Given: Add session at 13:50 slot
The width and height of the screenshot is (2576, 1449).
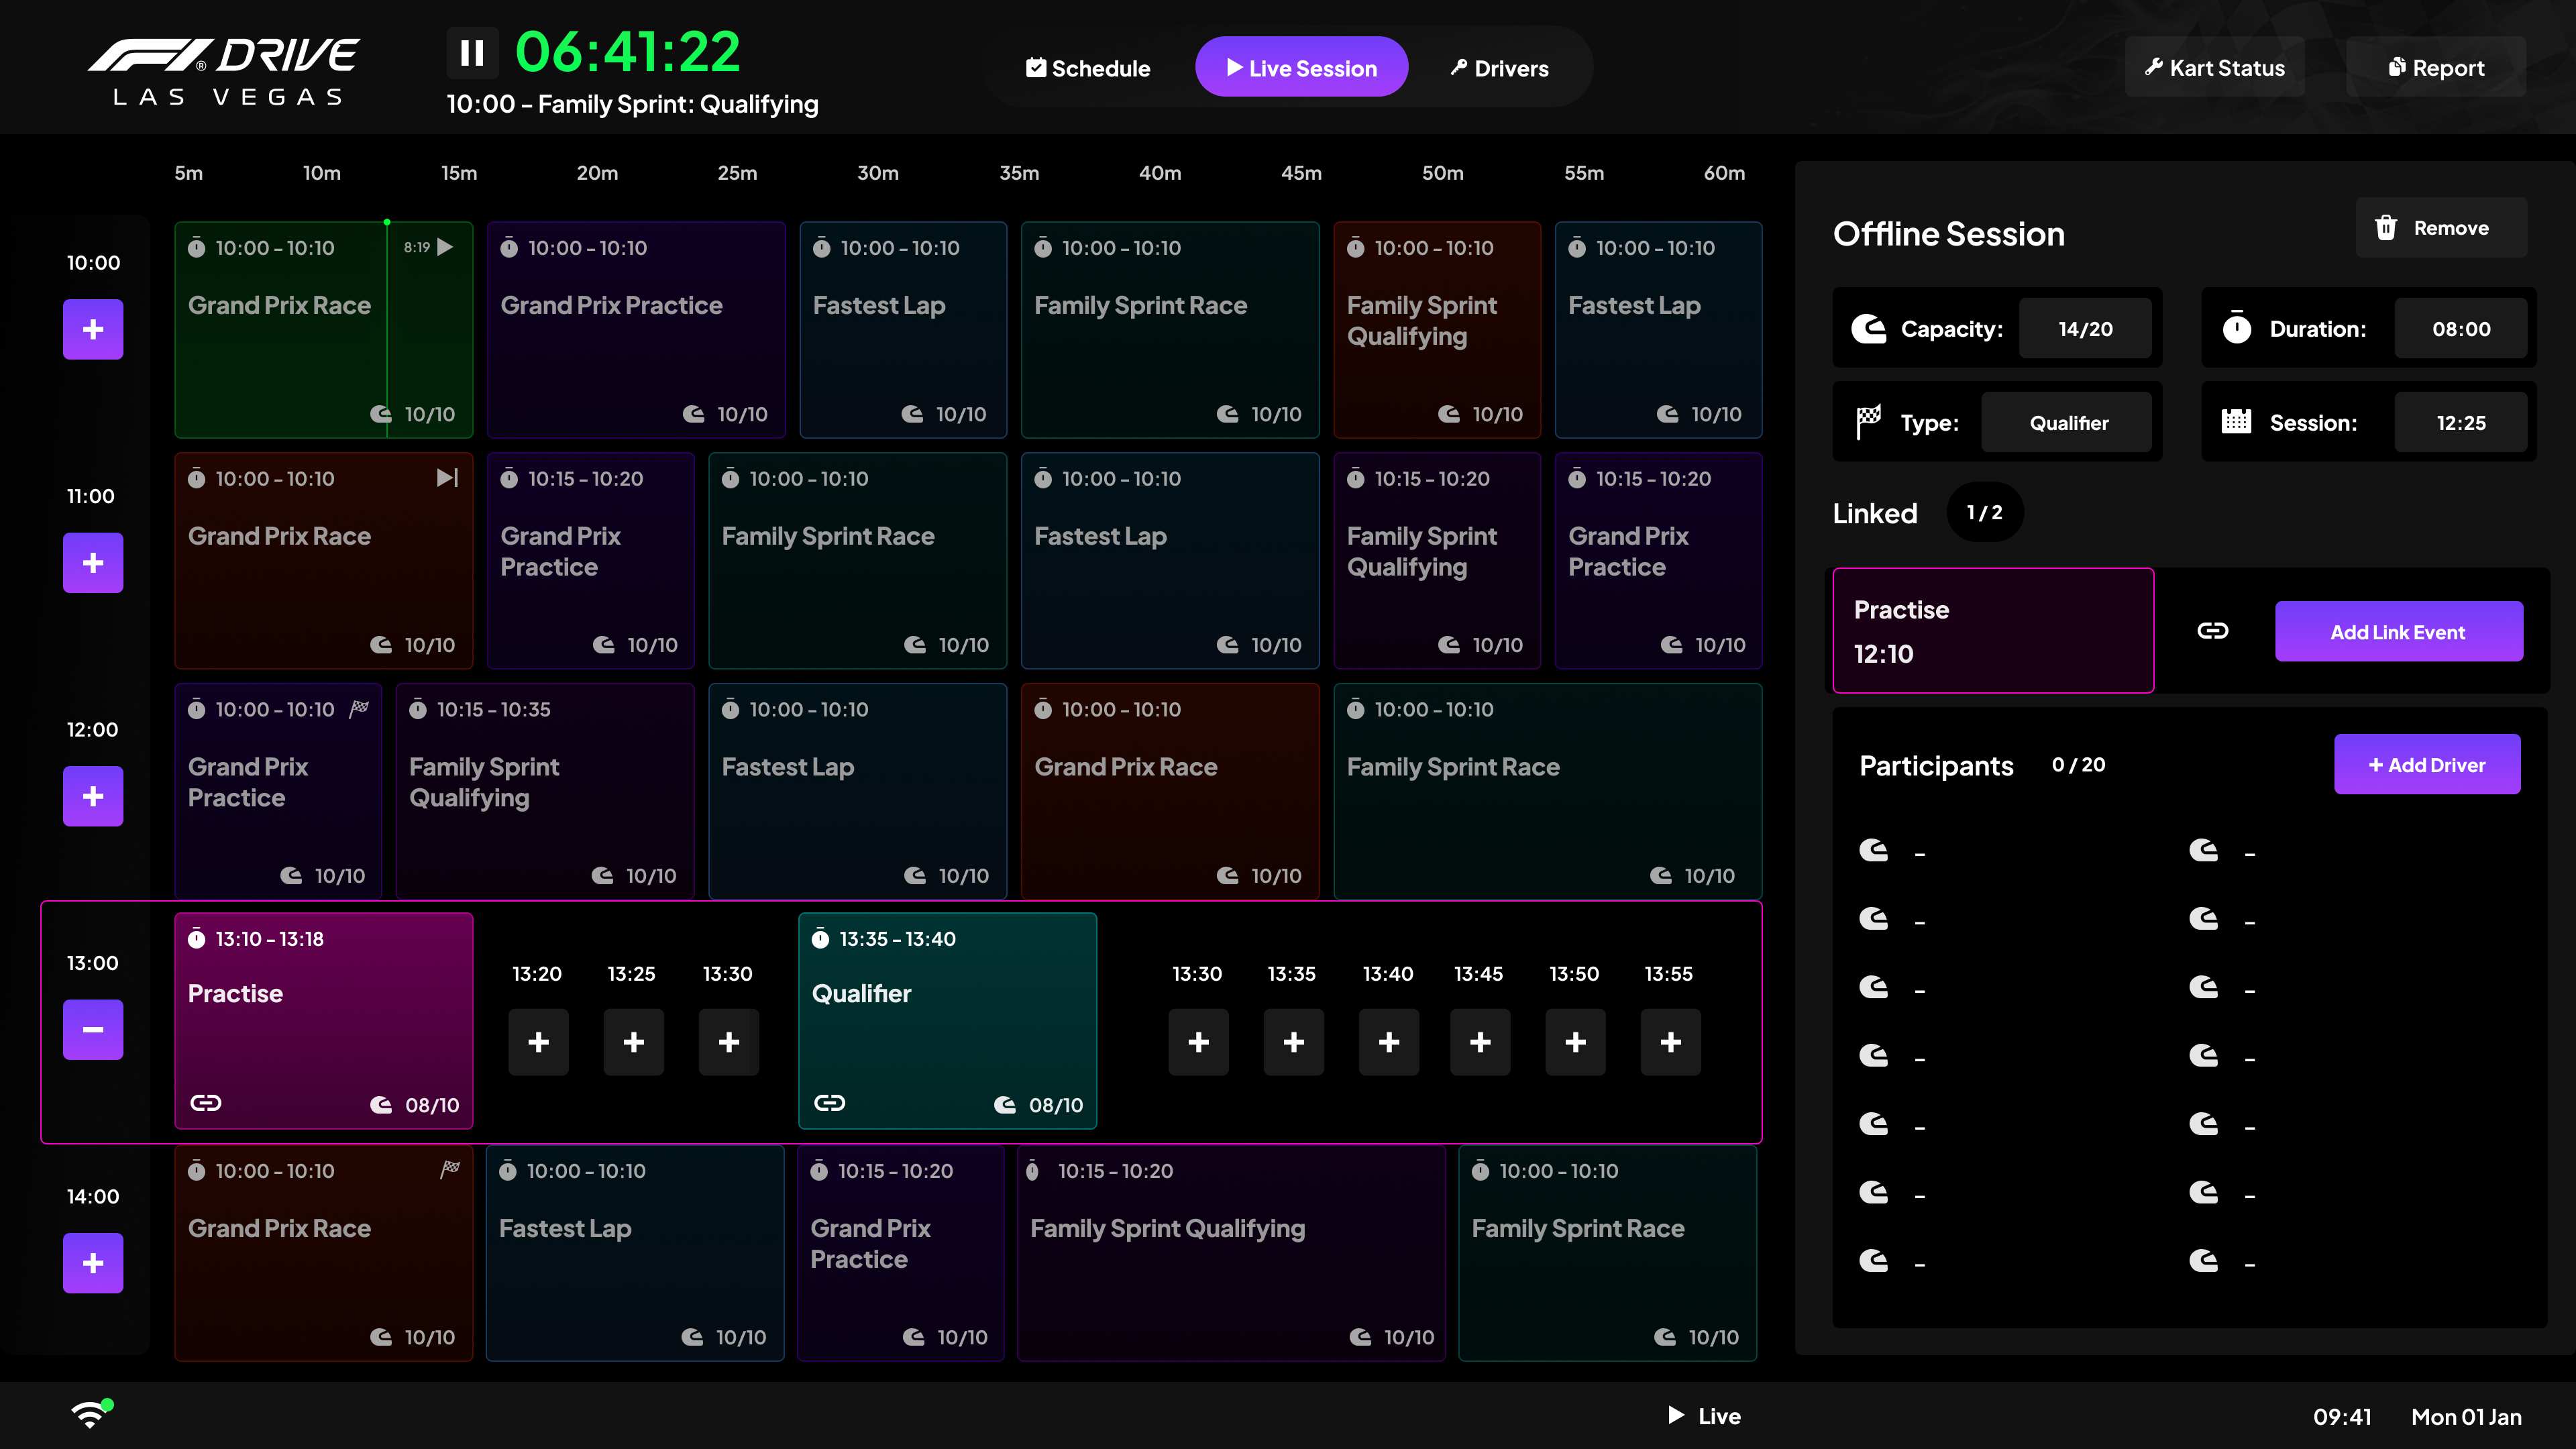Looking at the screenshot, I should [x=1575, y=1042].
